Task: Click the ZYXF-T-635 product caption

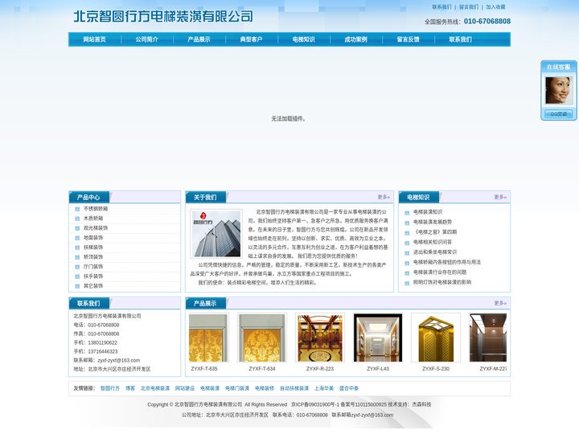Action: [204, 369]
